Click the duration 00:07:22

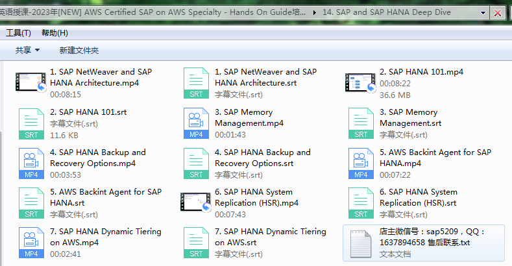tap(395, 175)
